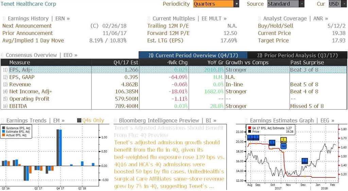Click blue Estimate EPS legend swatch
Screen dimensions: 348x191
3,131
